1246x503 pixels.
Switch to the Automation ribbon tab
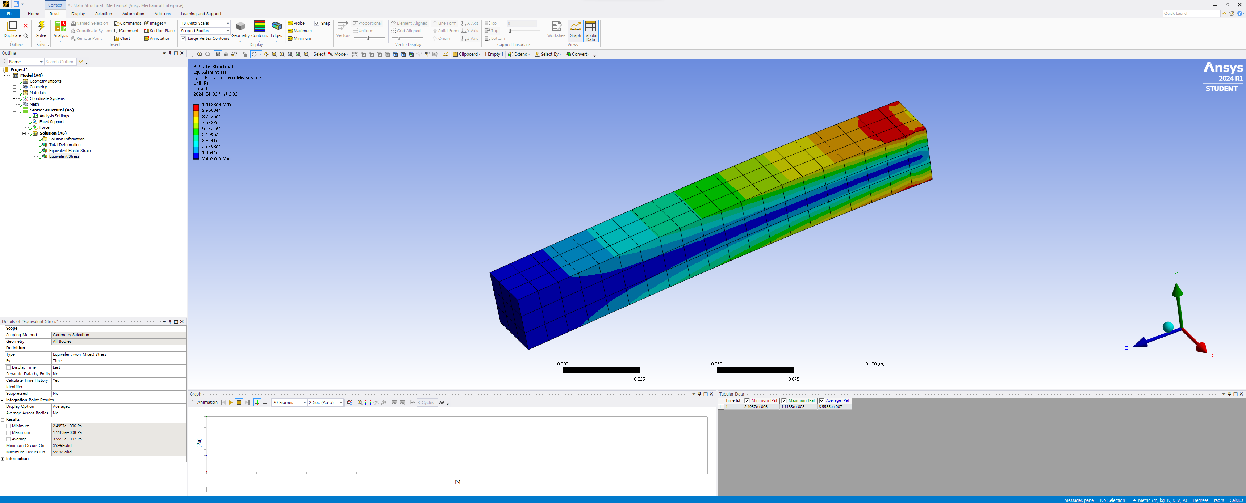(x=133, y=14)
